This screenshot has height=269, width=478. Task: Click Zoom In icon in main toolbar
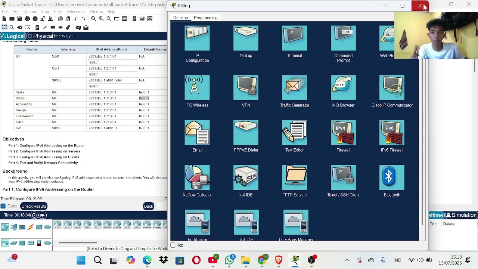[93, 19]
